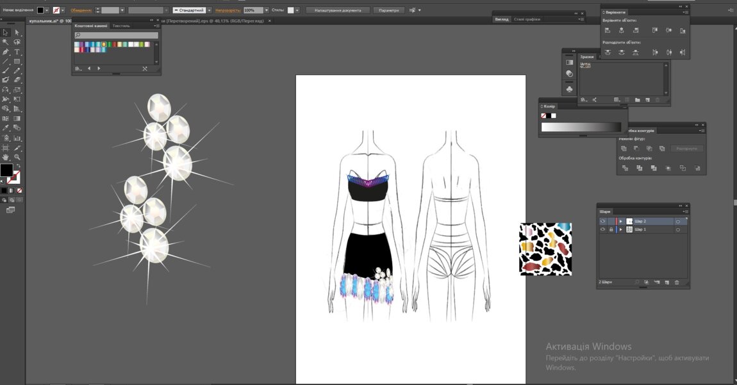
Task: Pick the Magic Wand tool
Action: 6,42
